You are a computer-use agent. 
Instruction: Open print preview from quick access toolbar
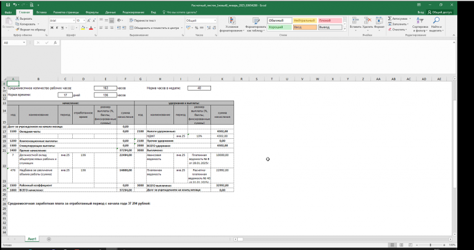click(31, 5)
